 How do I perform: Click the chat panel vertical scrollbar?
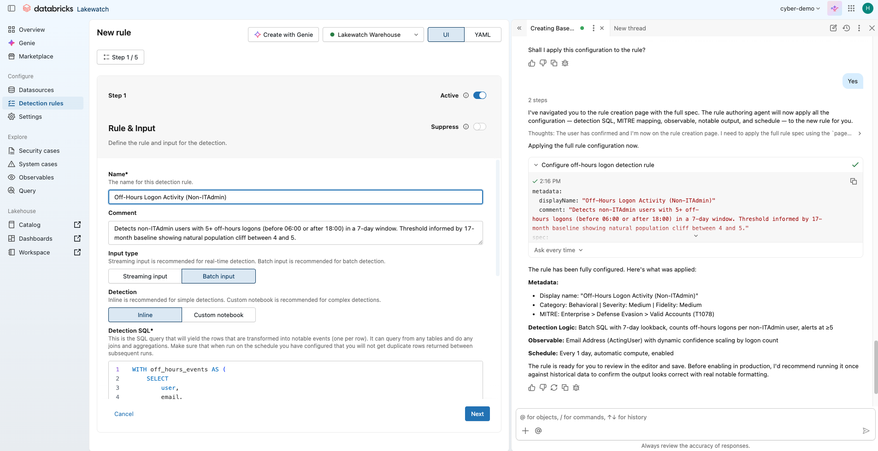876,367
